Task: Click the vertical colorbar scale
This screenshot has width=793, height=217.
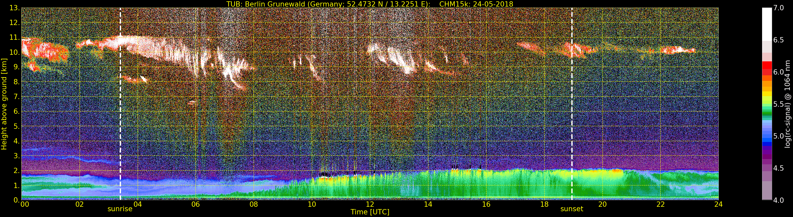Action: click(x=767, y=104)
